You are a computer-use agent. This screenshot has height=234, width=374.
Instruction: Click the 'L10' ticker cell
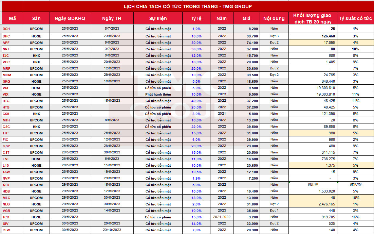[13, 165]
